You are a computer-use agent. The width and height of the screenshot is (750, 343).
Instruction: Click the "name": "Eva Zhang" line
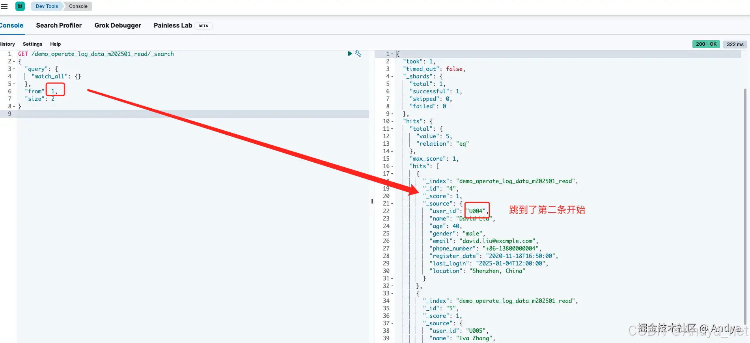[462, 338]
